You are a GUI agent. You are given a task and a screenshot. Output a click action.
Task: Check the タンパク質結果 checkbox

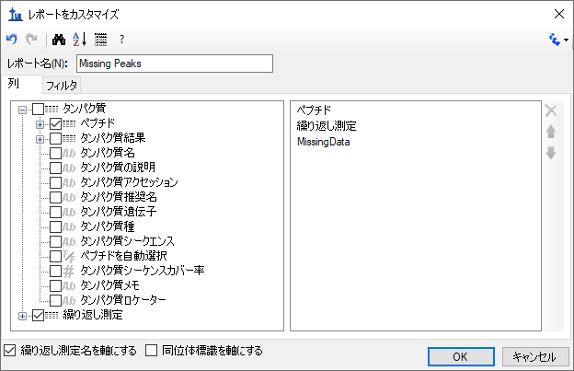55,138
